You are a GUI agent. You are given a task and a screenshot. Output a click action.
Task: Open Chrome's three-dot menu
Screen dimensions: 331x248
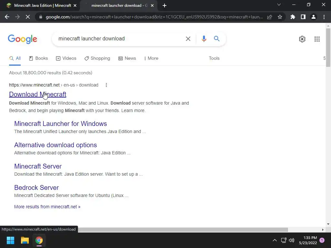pos(324,17)
